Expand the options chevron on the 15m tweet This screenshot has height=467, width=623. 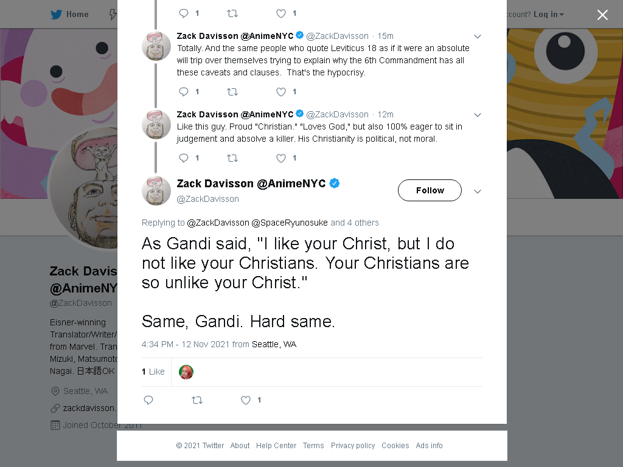(478, 36)
